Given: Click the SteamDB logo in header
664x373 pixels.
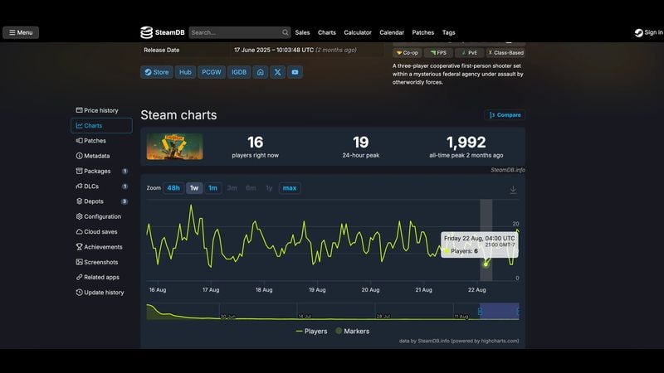Looking at the screenshot, I should click(163, 32).
